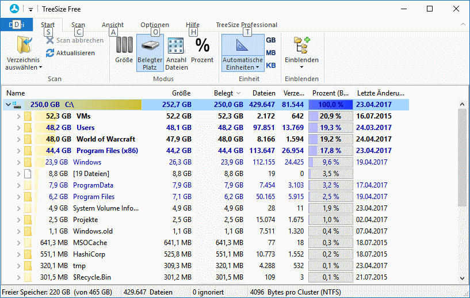Sort by Letzte Änderung column header

pyautogui.click(x=381, y=93)
